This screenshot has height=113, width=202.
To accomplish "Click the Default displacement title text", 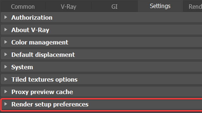I will point(43,55).
